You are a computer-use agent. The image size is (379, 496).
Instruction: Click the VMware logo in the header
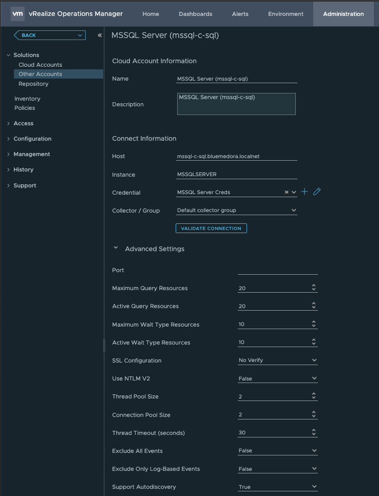[x=17, y=13]
